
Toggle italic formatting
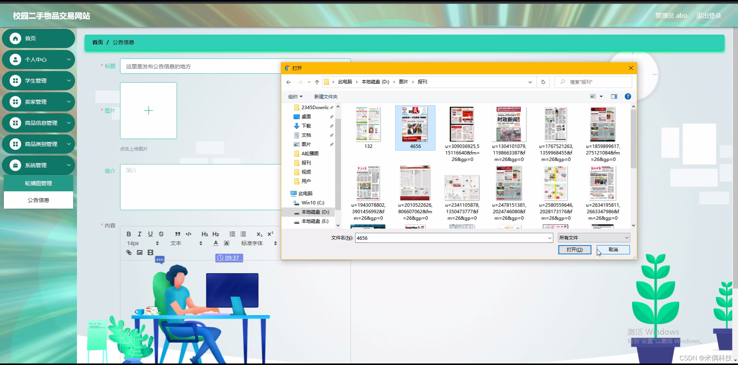[x=140, y=234]
